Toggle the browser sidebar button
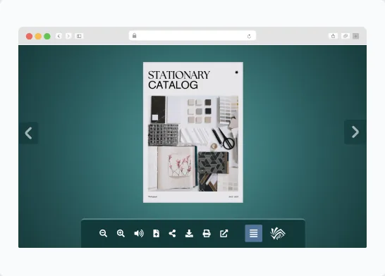Image resolution: width=385 pixels, height=276 pixels. click(x=79, y=36)
